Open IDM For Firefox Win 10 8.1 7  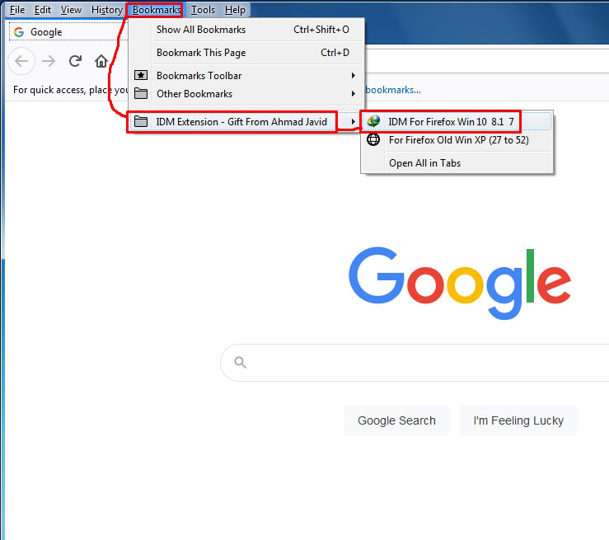pyautogui.click(x=457, y=121)
